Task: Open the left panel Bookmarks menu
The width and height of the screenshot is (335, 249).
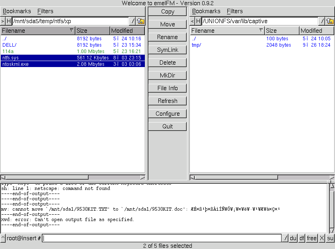Action: point(16,11)
